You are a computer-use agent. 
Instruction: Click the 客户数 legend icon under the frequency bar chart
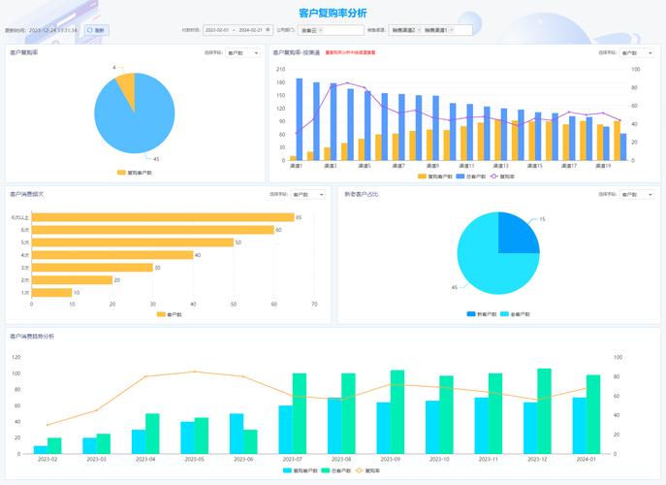pos(161,314)
